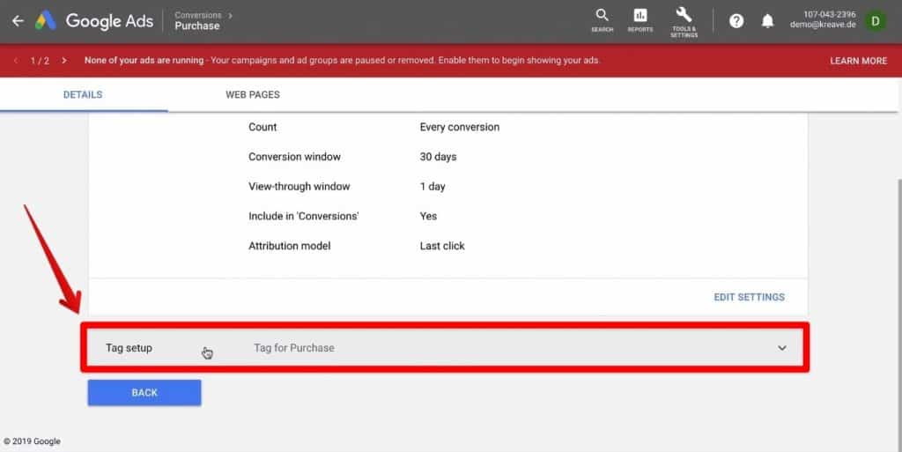Click the 'None of your ads are running' message
The image size is (902, 452).
click(x=144, y=61)
